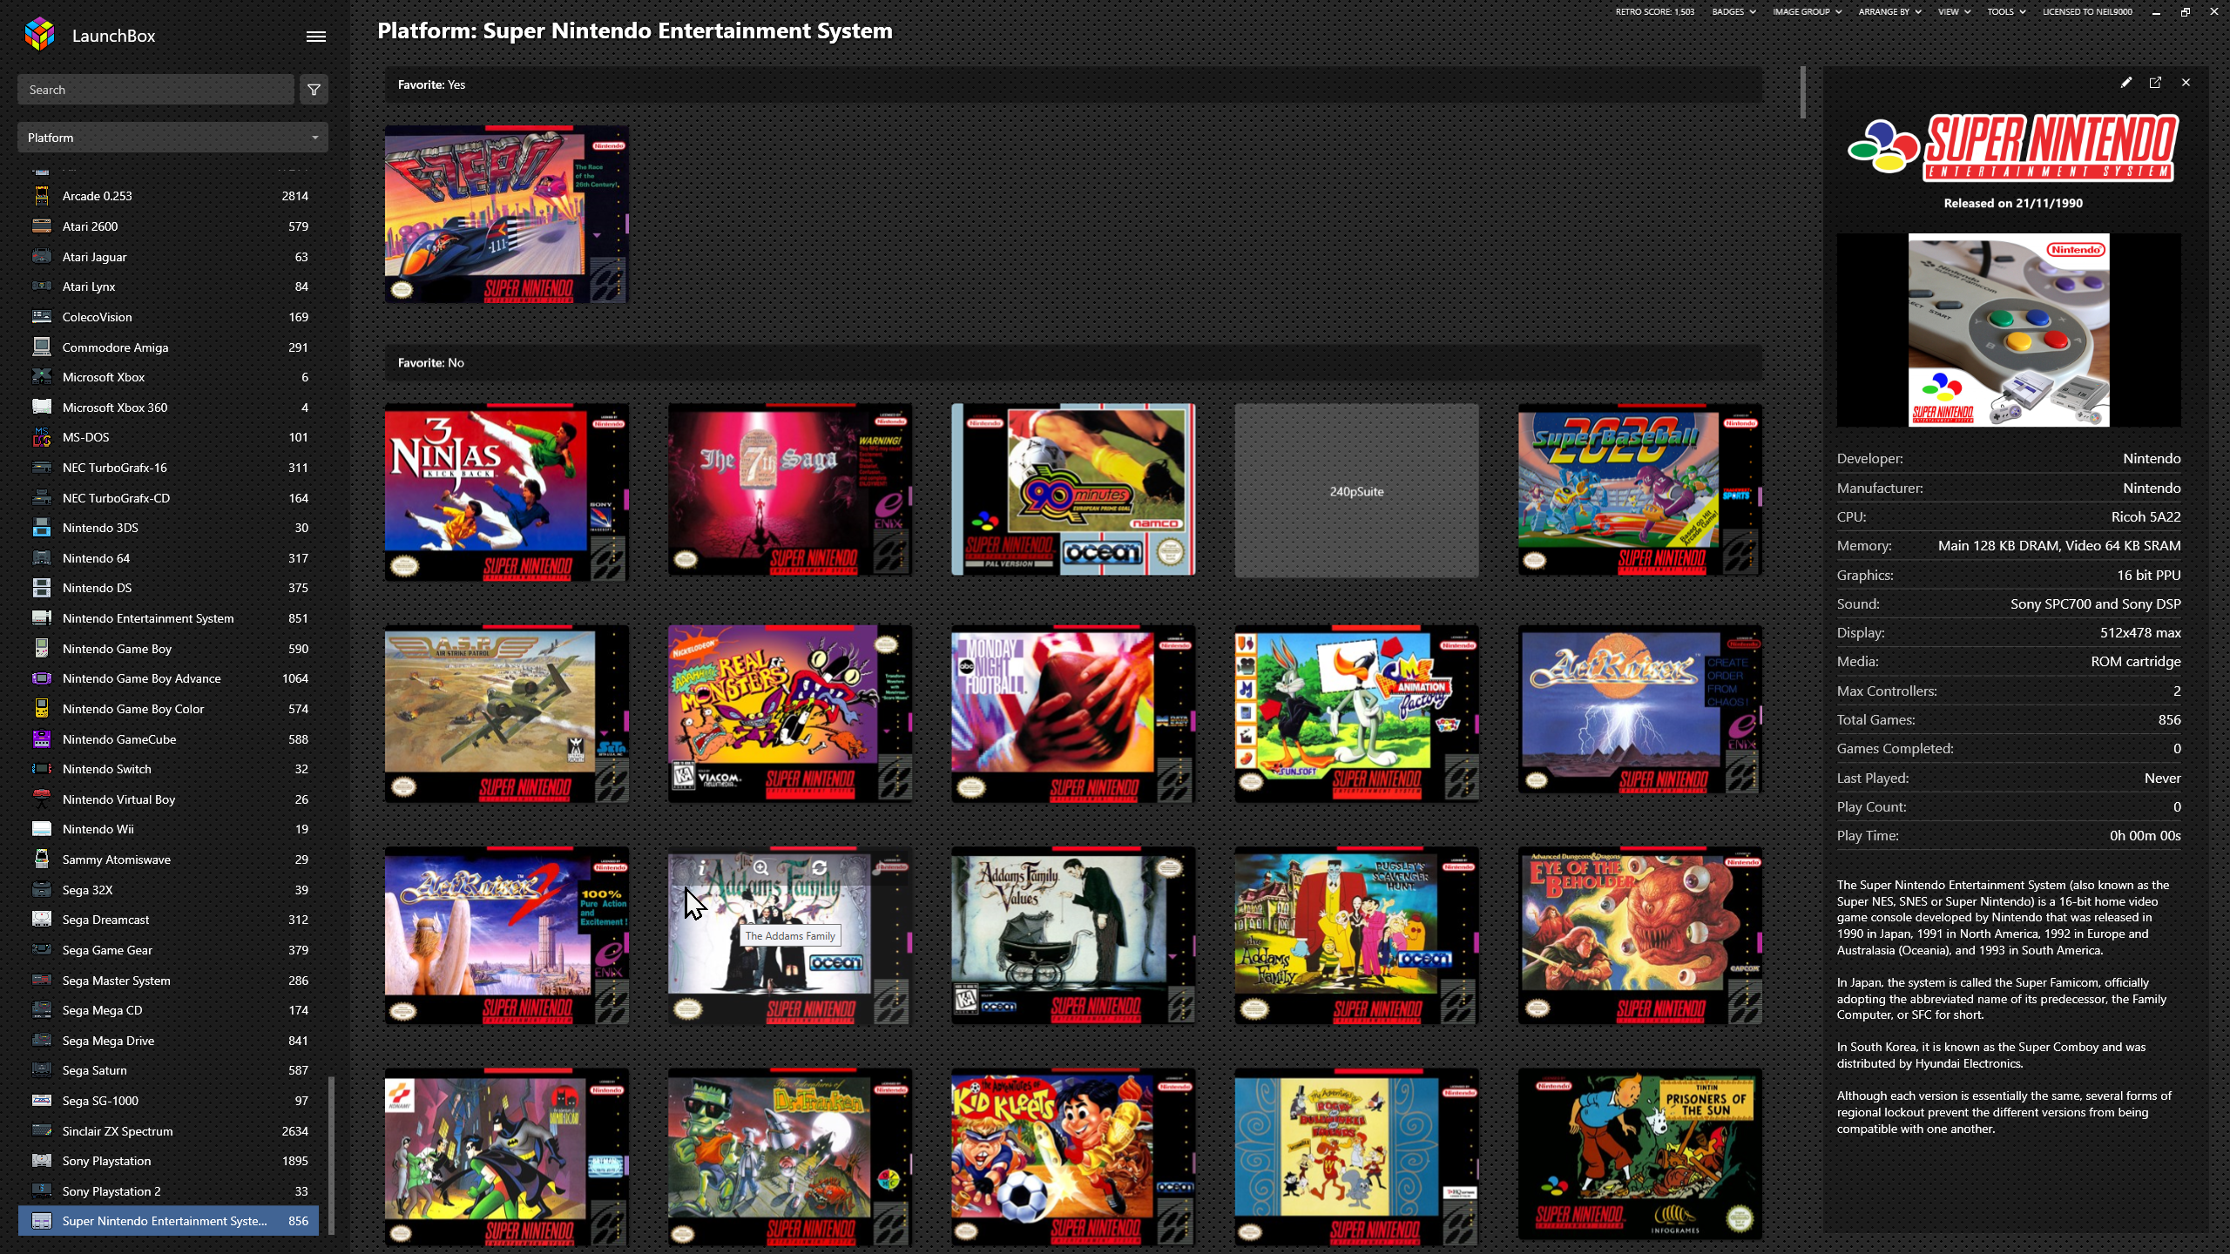Select the Arcade 0.253 platform icon

pyautogui.click(x=41, y=196)
